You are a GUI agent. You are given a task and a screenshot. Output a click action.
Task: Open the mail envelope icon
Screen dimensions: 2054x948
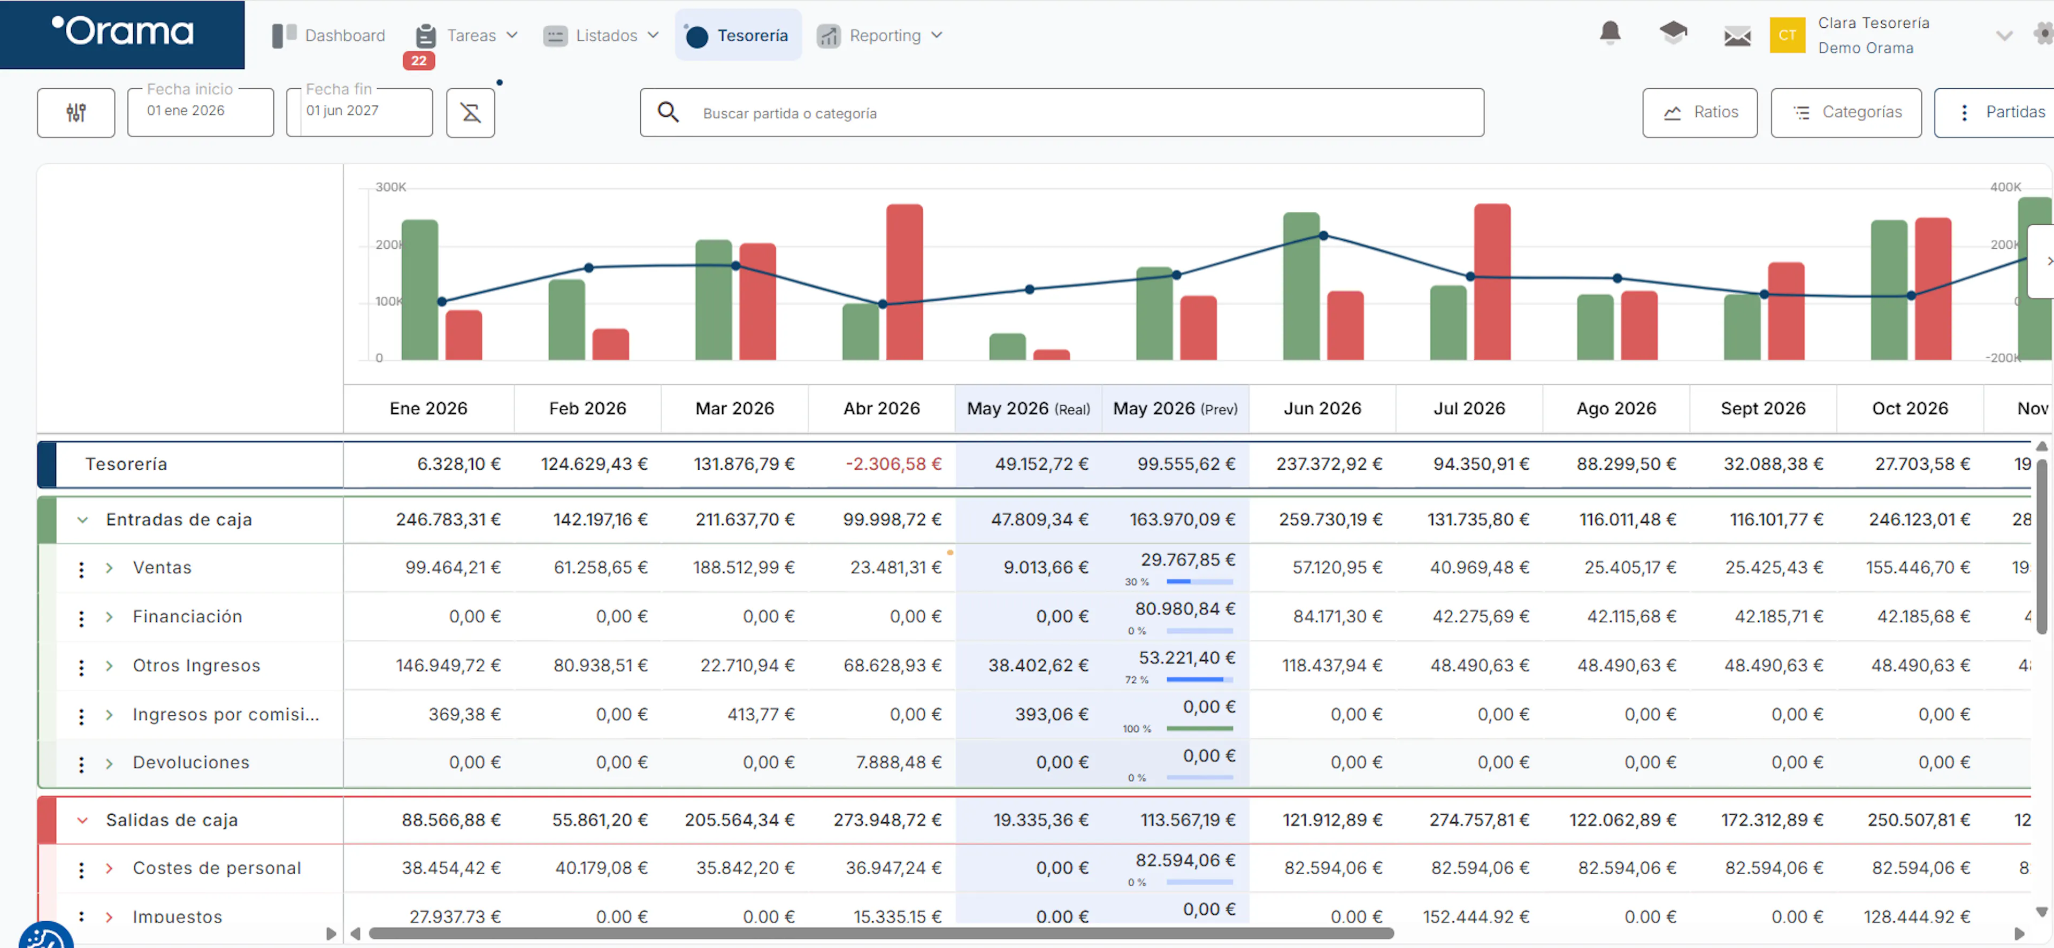pyautogui.click(x=1737, y=36)
